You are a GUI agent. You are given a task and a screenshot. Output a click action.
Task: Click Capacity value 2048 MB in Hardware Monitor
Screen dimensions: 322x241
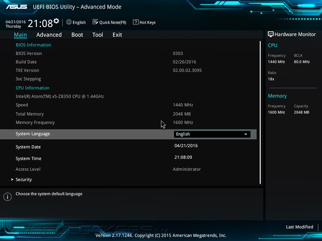point(301,112)
